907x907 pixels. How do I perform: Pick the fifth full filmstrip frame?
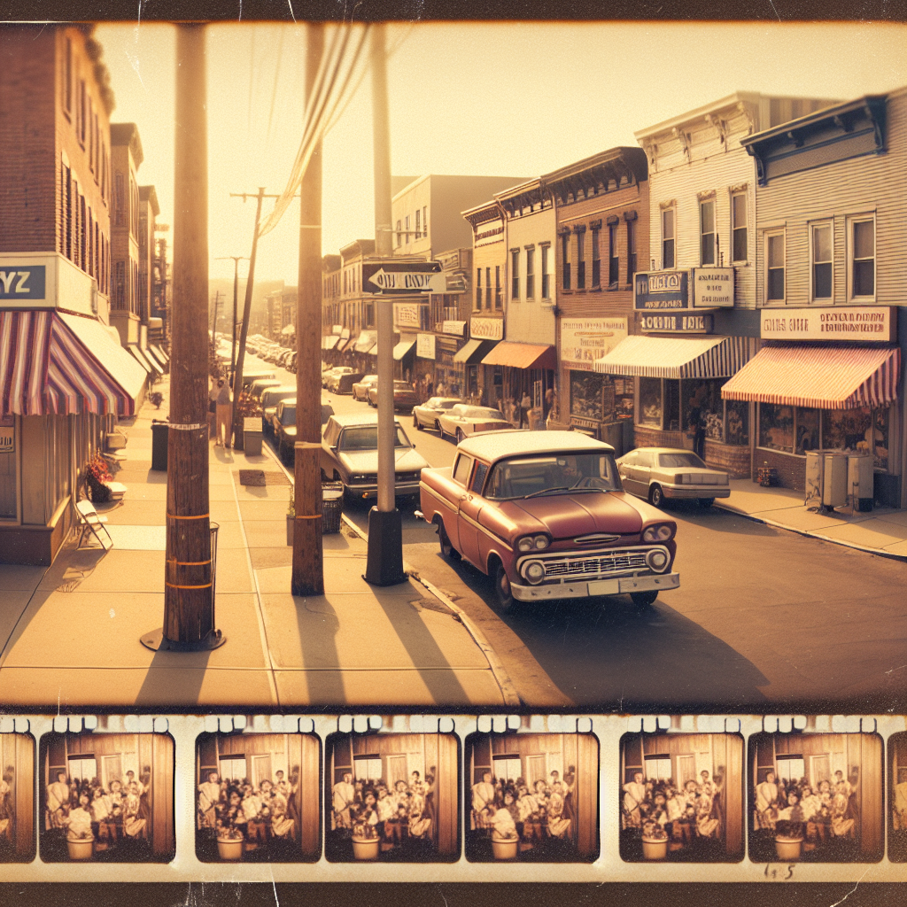(x=681, y=797)
